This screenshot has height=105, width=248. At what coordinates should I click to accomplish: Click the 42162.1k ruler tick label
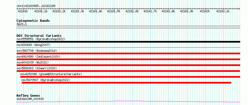coord(223,11)
